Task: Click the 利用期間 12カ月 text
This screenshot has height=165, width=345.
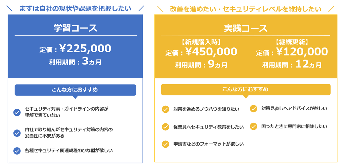Action: pyautogui.click(x=292, y=65)
